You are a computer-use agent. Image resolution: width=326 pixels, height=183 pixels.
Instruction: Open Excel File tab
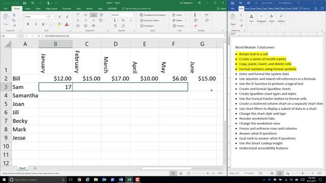coord(6,9)
